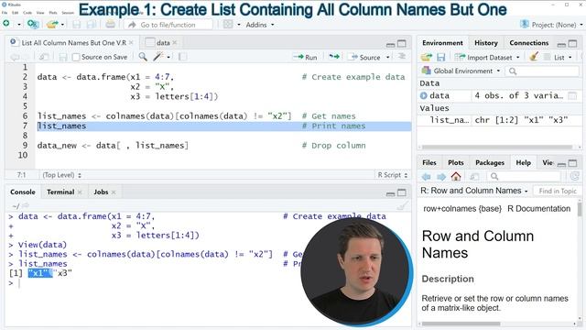Click the Help back arrow icon
The height and width of the screenshot is (330, 586).
[x=427, y=177]
